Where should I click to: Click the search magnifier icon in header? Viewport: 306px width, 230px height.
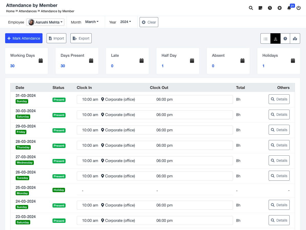pyautogui.click(x=251, y=8)
